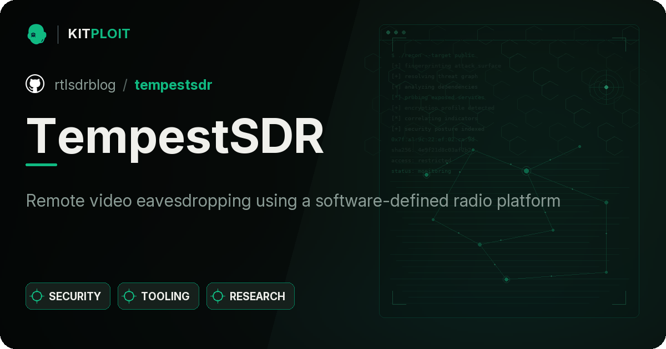Click the crosshair icon in SECURITY badge

37,296
